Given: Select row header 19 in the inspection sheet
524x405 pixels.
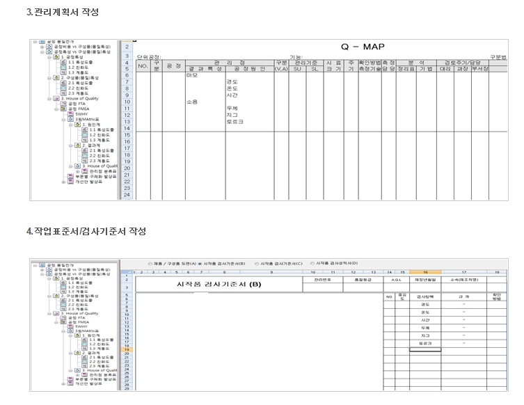Looking at the screenshot, I should pyautogui.click(x=127, y=349).
